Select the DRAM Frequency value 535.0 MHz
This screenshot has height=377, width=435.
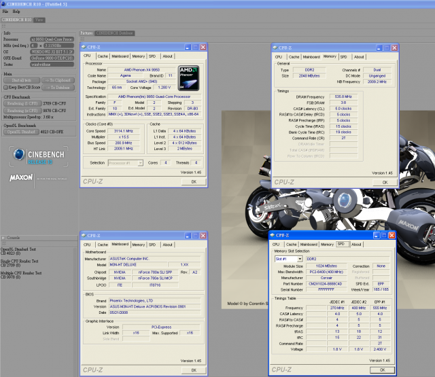point(343,96)
